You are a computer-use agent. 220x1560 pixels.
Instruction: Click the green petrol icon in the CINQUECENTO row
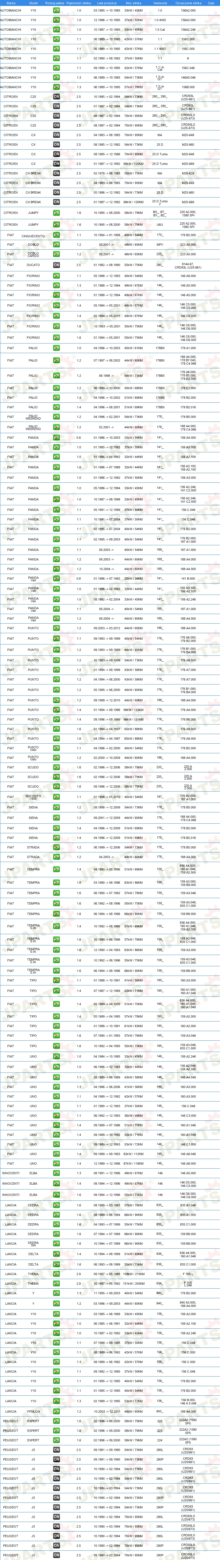[x=56, y=236]
